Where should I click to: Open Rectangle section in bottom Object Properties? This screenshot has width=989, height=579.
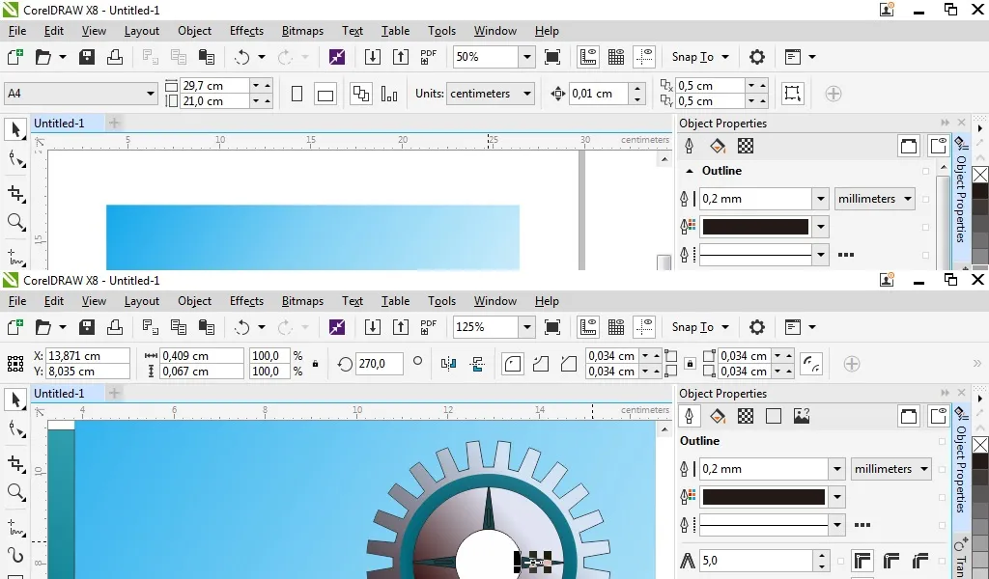coord(774,417)
